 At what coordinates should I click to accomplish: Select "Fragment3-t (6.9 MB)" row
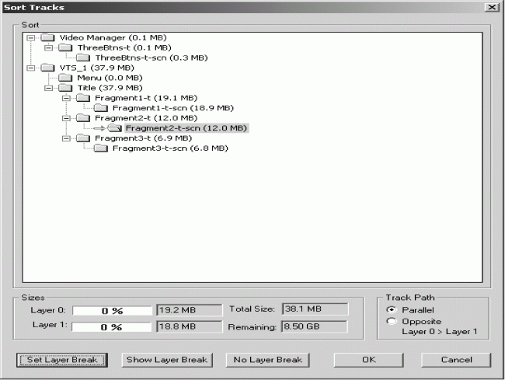[x=143, y=138]
